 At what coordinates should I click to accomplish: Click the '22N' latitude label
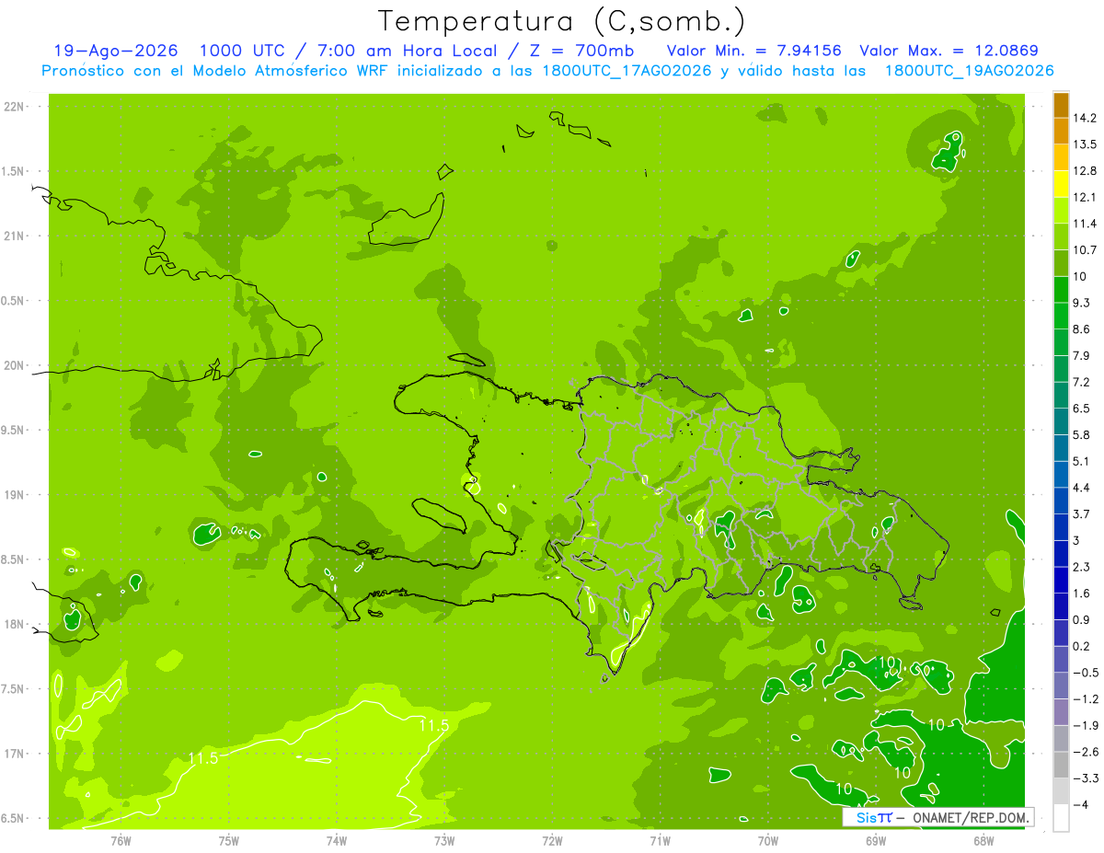[x=14, y=107]
